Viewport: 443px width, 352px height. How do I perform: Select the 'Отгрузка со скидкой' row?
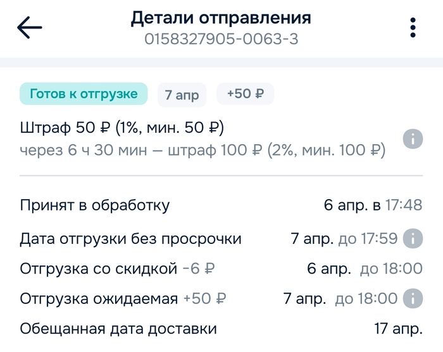(x=221, y=268)
